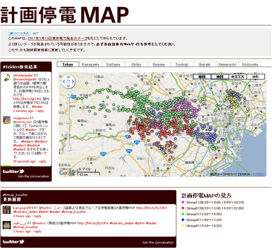Screen dimensions: 272x250
Task: Click mogemura's profile avatar
Action: [7, 120]
